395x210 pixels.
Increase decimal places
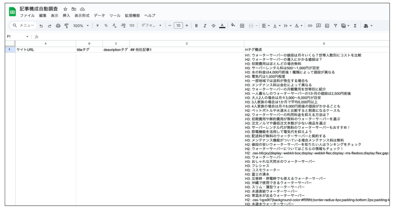(x=123, y=26)
